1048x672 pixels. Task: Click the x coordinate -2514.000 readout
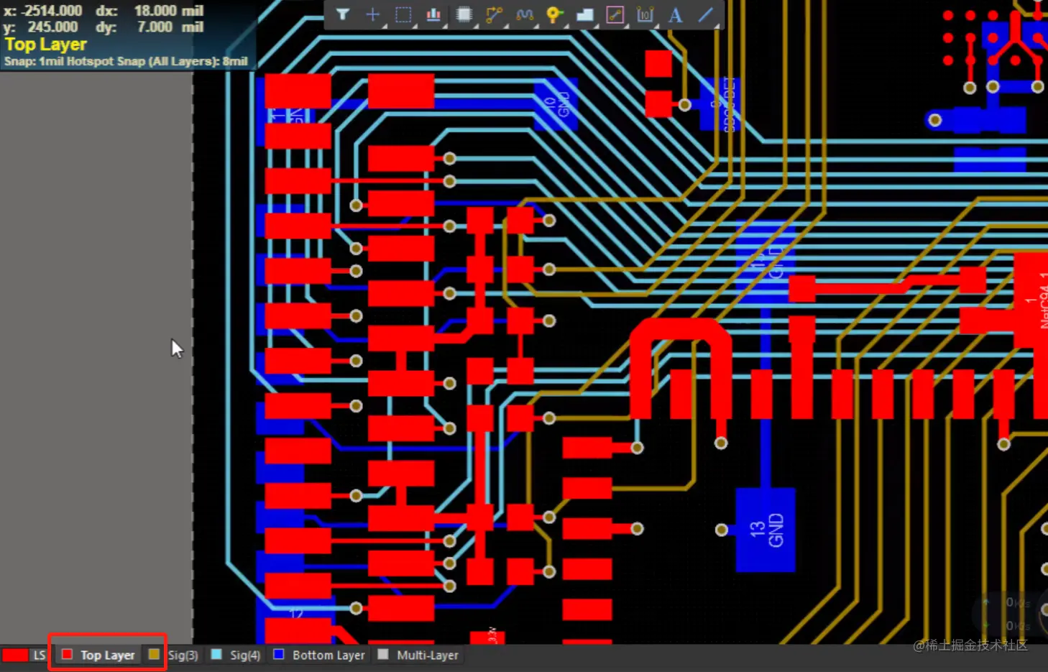(44, 11)
